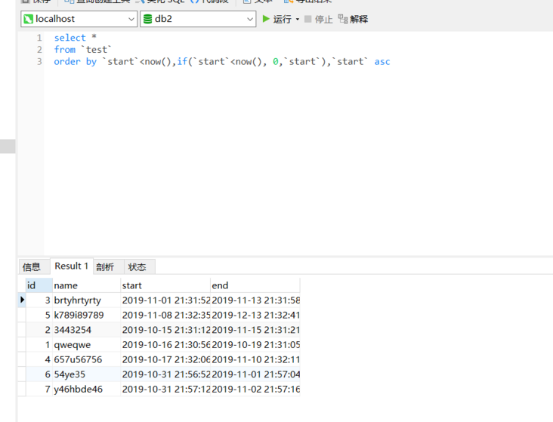Select the cell named qweqwe
The height and width of the screenshot is (422, 553).
click(86, 345)
